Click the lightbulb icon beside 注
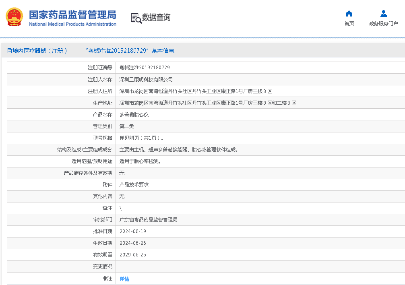The image size is (405, 285). coord(105,278)
